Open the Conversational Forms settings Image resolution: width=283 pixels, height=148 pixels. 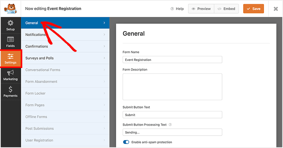[65, 70]
